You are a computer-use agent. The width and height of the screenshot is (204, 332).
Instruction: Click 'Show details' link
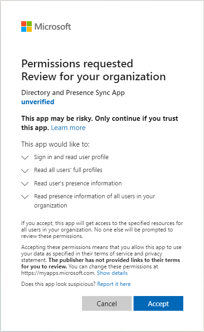click(112, 273)
